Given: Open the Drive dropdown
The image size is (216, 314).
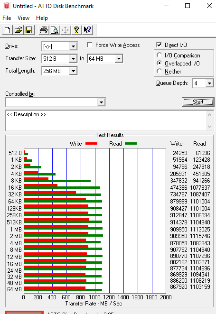Looking at the screenshot, I should click(x=73, y=46).
